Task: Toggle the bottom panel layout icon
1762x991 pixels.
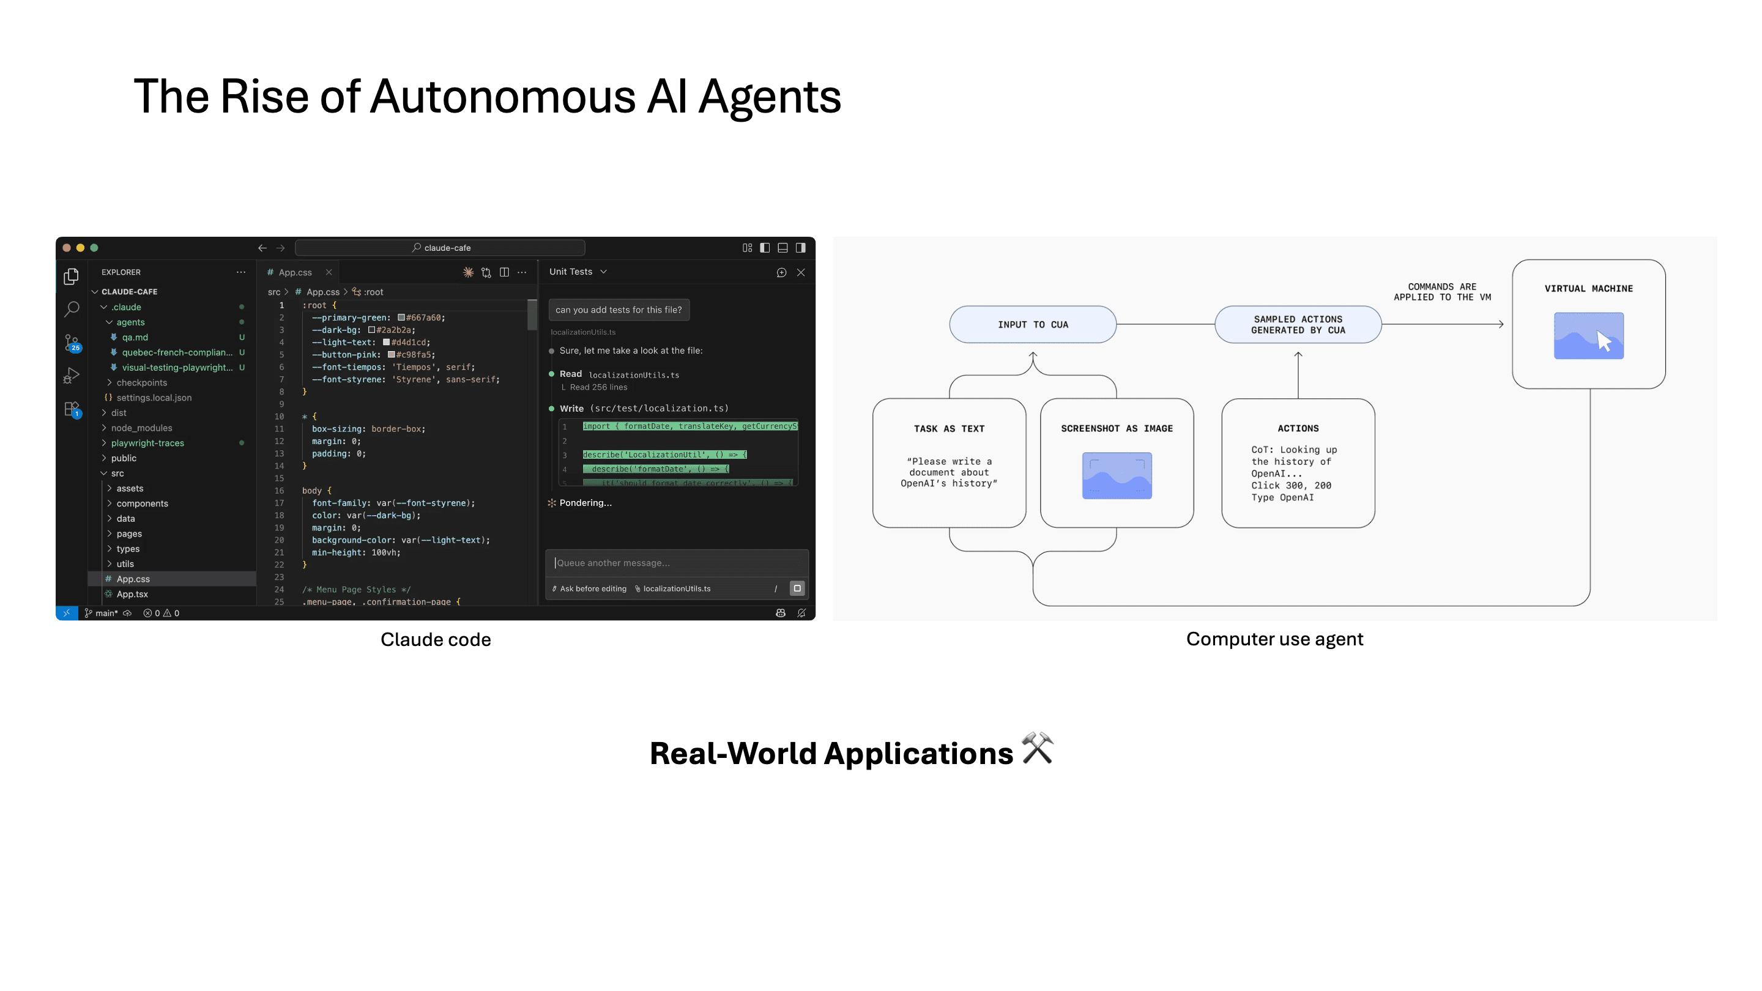Action: [x=782, y=248]
